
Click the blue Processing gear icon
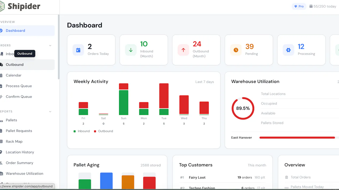point(289,50)
